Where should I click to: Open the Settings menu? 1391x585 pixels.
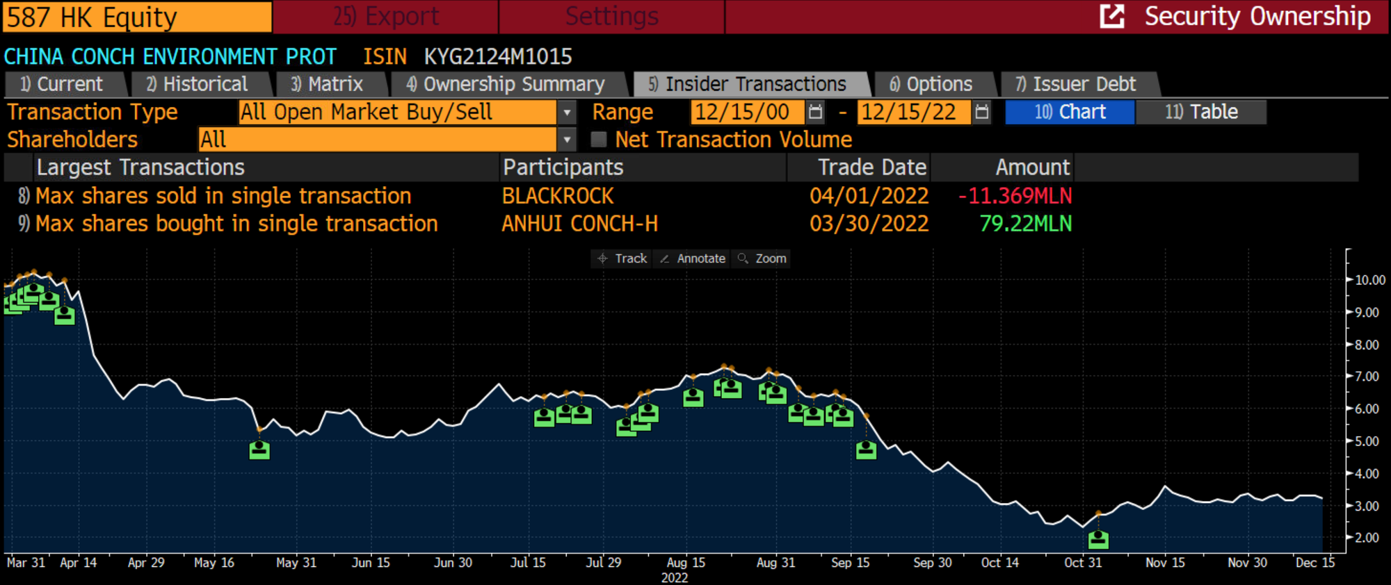[x=611, y=16]
